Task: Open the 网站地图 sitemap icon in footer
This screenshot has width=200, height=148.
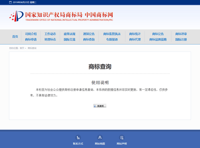Action: (100, 138)
